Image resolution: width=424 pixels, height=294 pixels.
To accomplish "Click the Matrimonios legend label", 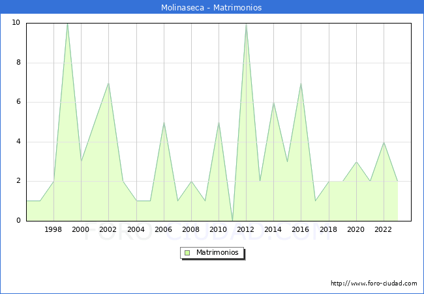I will click(217, 252).
